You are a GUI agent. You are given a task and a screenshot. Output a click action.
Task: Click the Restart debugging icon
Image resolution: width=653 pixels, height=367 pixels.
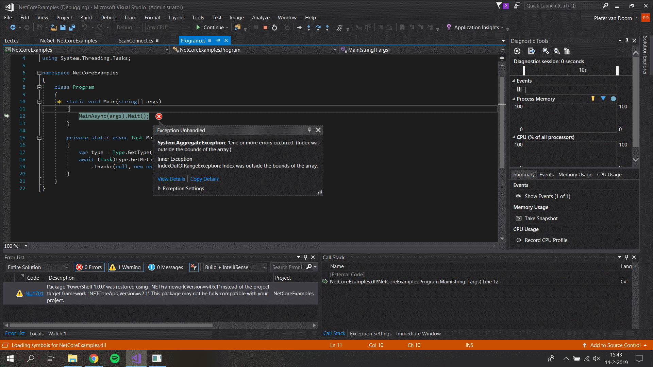click(274, 28)
